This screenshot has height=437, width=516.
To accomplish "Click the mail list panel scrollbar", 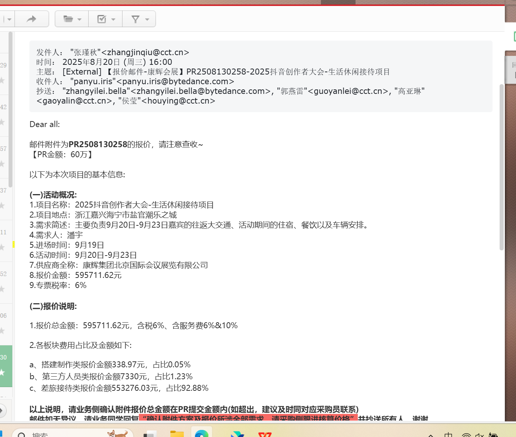I will [x=10, y=112].
